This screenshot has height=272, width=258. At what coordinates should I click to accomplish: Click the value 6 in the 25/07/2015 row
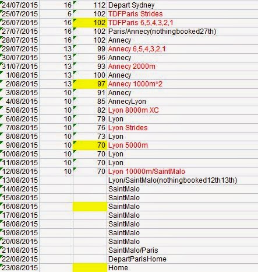click(x=69, y=14)
